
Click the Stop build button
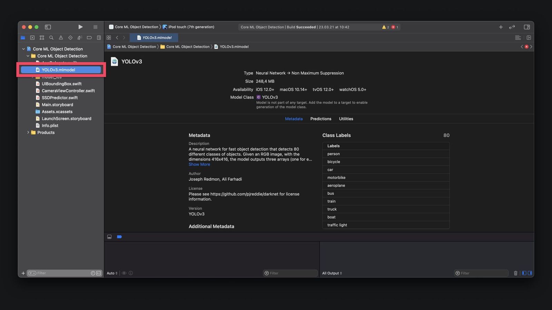(x=95, y=27)
